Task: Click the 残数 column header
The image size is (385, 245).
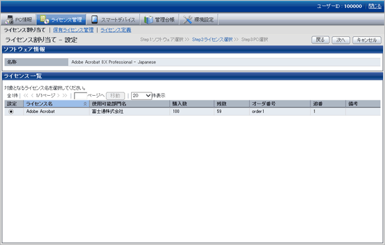Action: coord(232,104)
